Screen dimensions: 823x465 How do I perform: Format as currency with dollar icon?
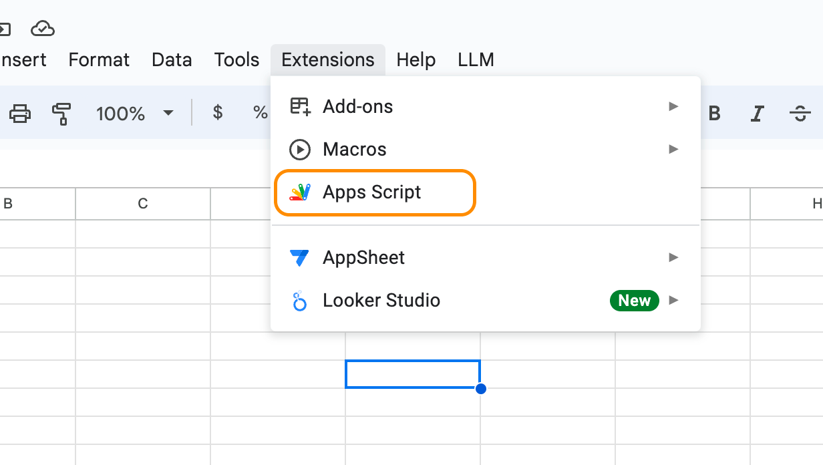click(x=217, y=113)
